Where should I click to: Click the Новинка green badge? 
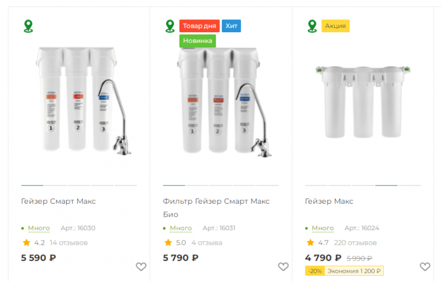click(198, 41)
